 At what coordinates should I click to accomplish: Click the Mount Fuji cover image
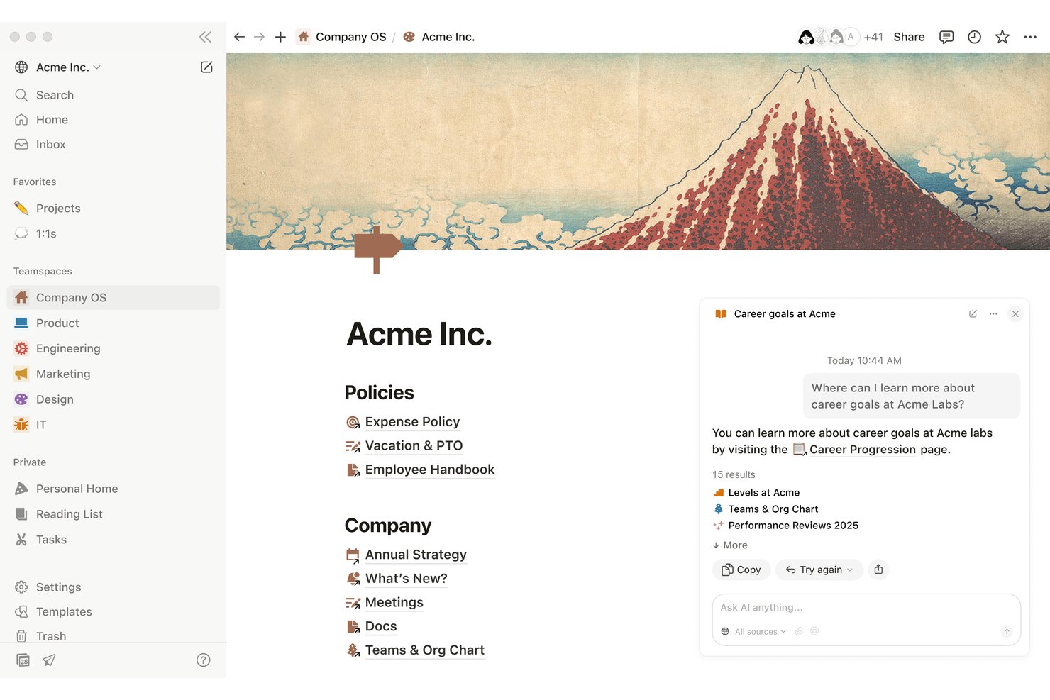pyautogui.click(x=638, y=152)
